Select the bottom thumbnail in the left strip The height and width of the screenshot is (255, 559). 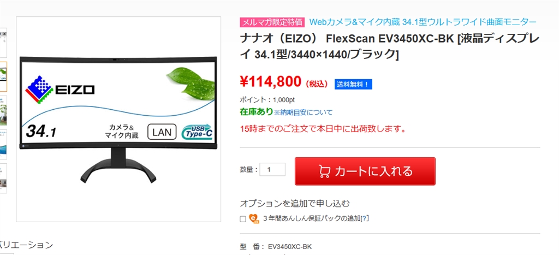point(3,179)
